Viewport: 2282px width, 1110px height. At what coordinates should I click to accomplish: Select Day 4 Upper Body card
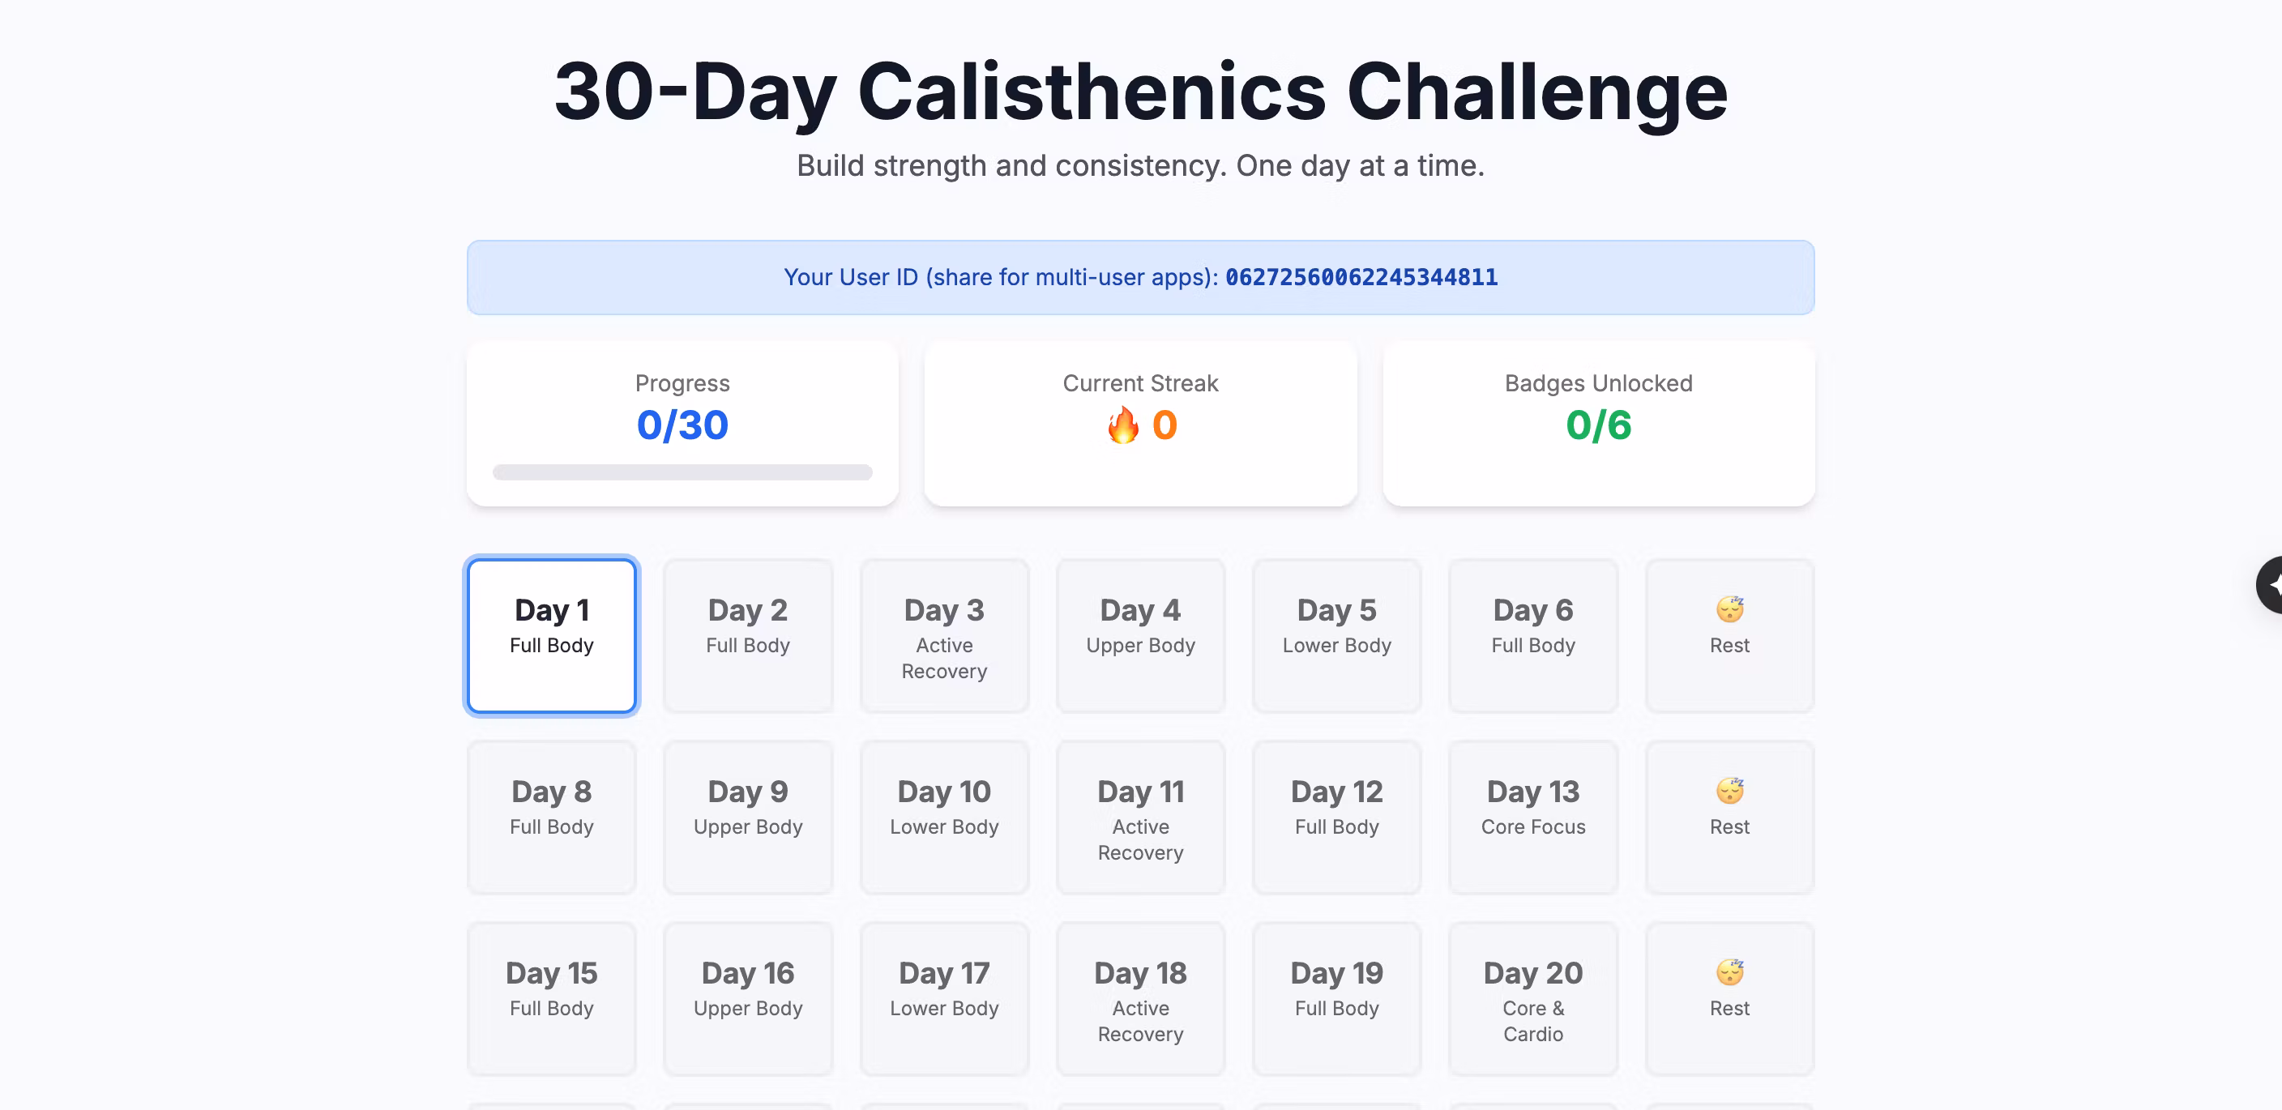pyautogui.click(x=1140, y=635)
